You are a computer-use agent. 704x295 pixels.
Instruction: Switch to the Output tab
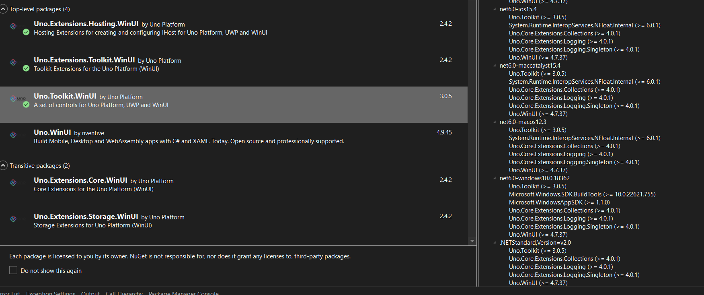(90, 293)
